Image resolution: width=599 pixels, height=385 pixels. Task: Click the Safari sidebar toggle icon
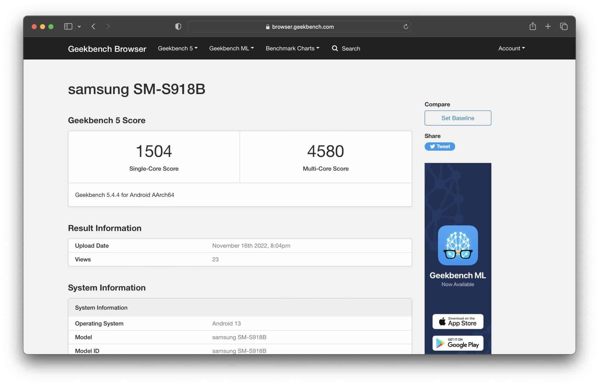(68, 26)
